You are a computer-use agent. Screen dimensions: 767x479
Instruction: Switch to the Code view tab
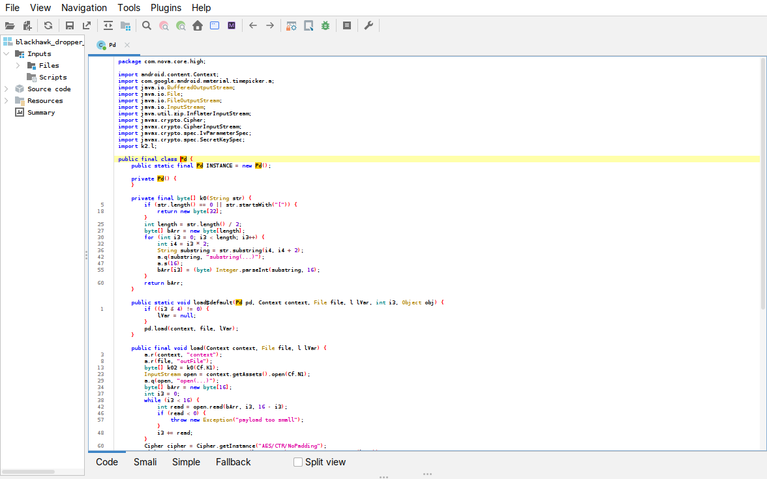coord(107,462)
